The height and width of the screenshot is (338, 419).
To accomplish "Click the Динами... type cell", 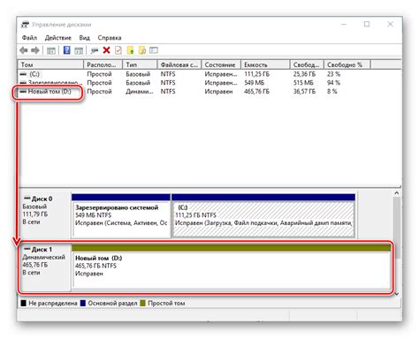I will click(140, 92).
